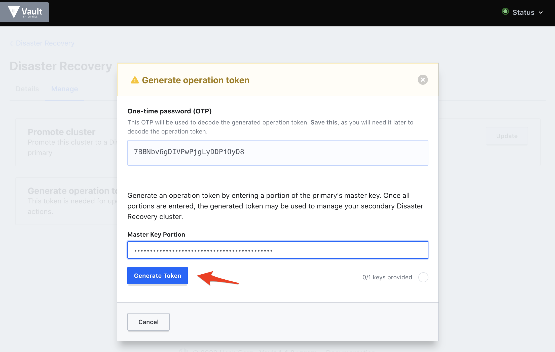Cancel the operation token generation
This screenshot has height=352, width=555.
click(x=148, y=322)
